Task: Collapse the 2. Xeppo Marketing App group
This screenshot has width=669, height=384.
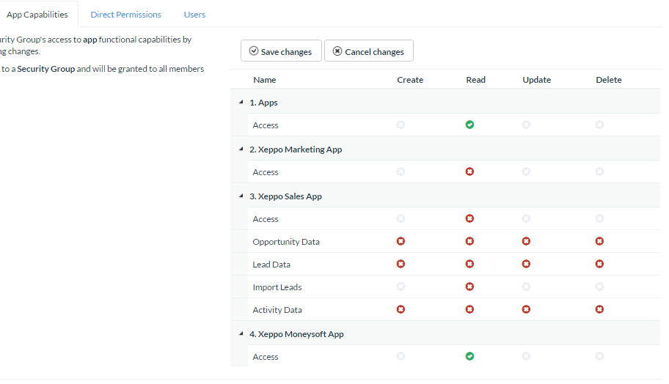Action: (x=241, y=149)
